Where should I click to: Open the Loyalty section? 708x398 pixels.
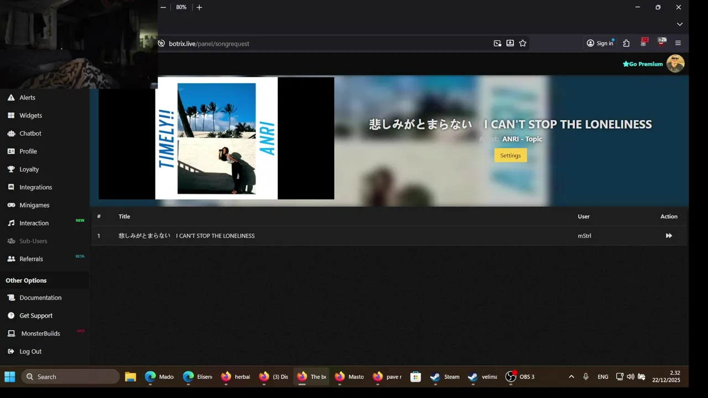tap(29, 169)
